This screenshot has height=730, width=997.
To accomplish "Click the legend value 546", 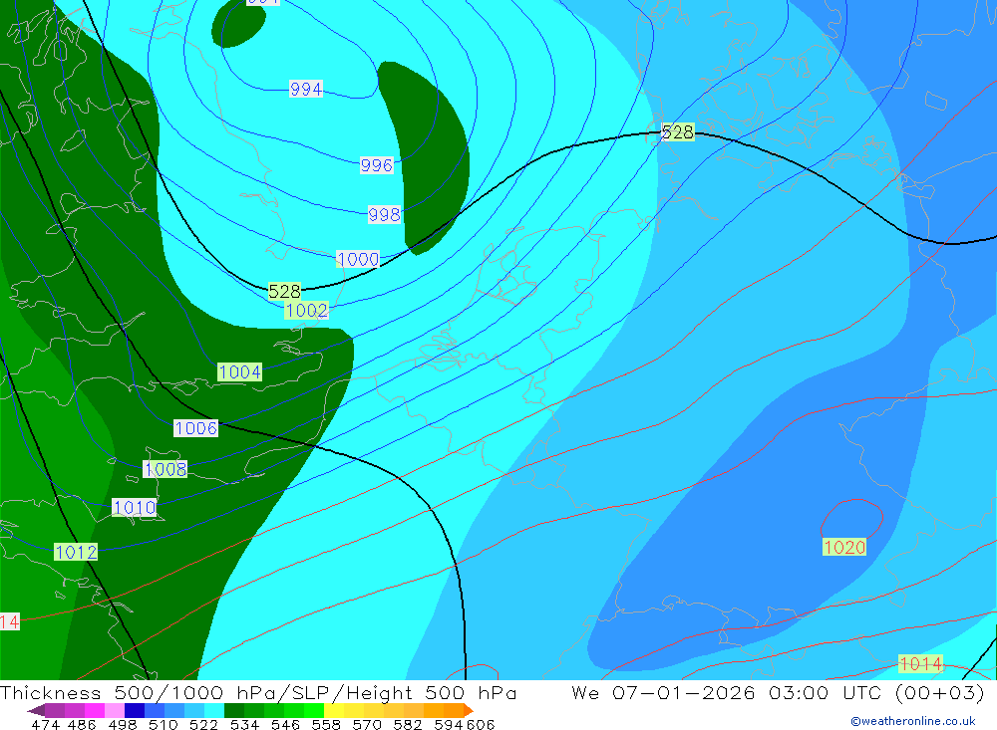I will pos(285,724).
